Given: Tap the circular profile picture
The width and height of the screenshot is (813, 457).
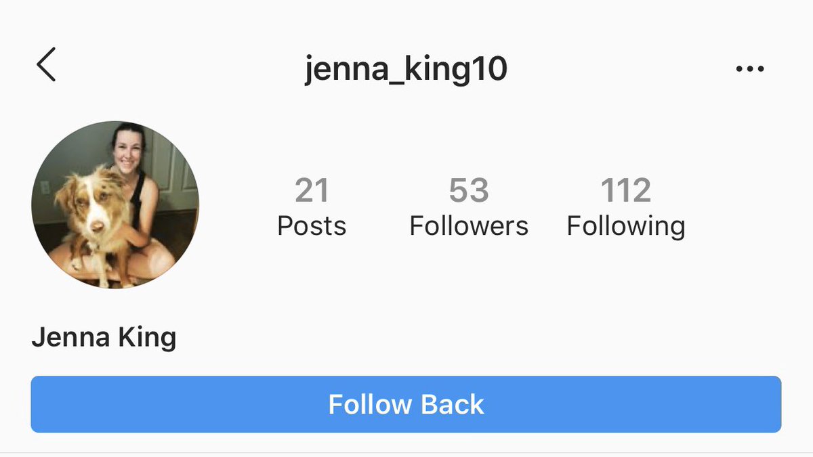Looking at the screenshot, I should [x=115, y=205].
